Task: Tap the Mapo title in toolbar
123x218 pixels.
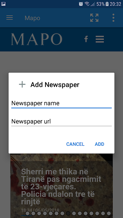Action: click(32, 18)
